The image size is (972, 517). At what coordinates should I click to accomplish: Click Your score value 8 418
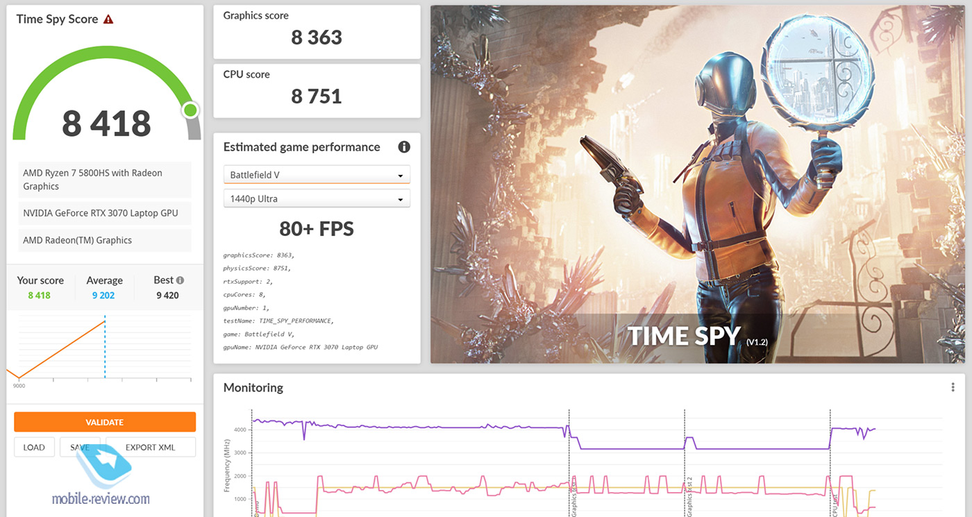[x=40, y=295]
